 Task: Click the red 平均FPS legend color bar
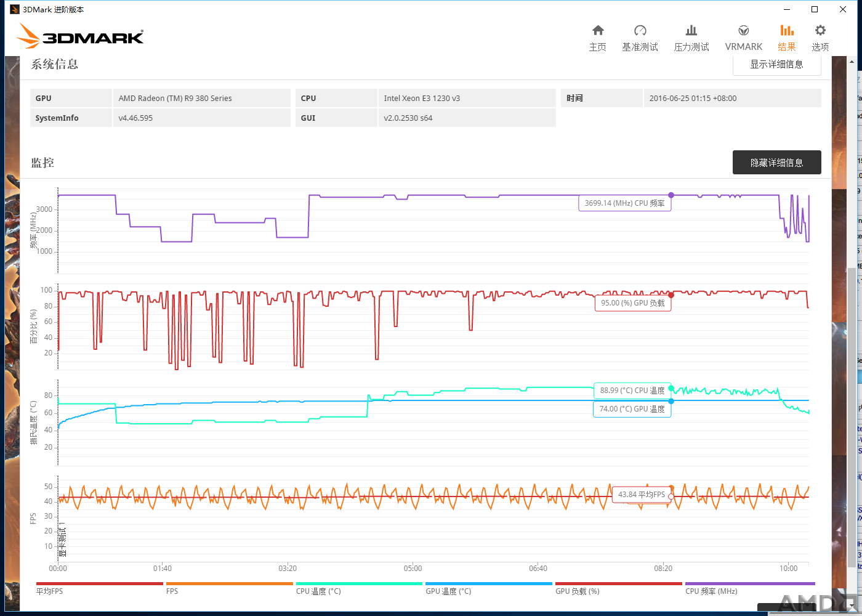coord(100,583)
